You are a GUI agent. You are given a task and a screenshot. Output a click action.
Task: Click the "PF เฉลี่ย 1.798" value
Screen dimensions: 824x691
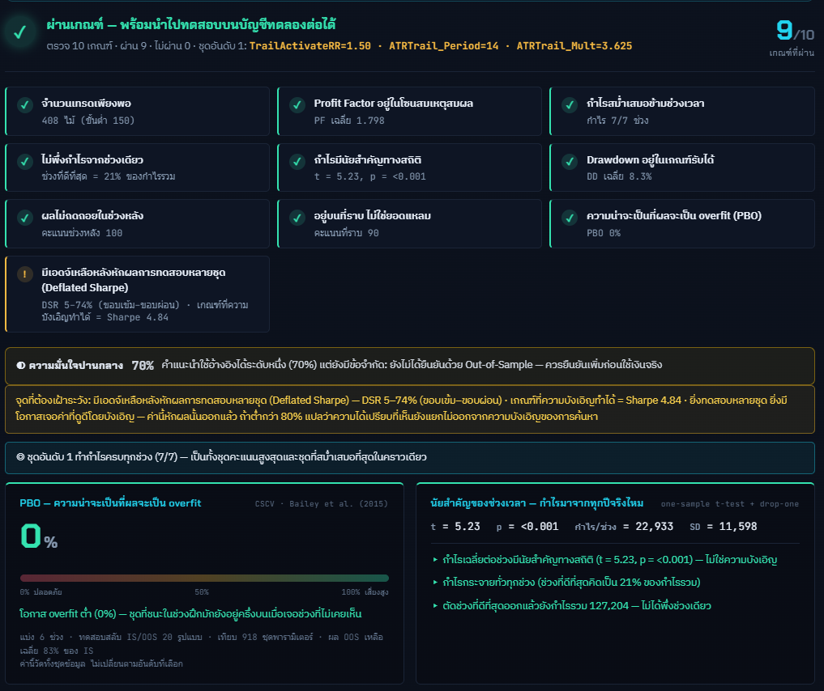[x=349, y=121]
